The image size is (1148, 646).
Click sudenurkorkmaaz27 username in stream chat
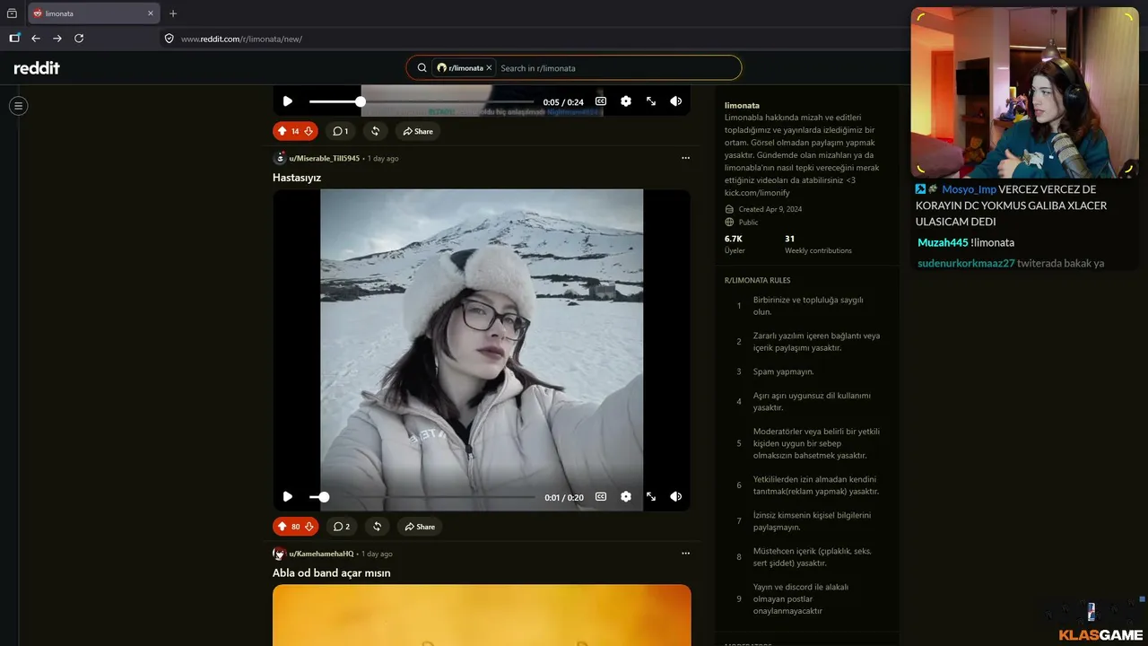click(x=966, y=263)
